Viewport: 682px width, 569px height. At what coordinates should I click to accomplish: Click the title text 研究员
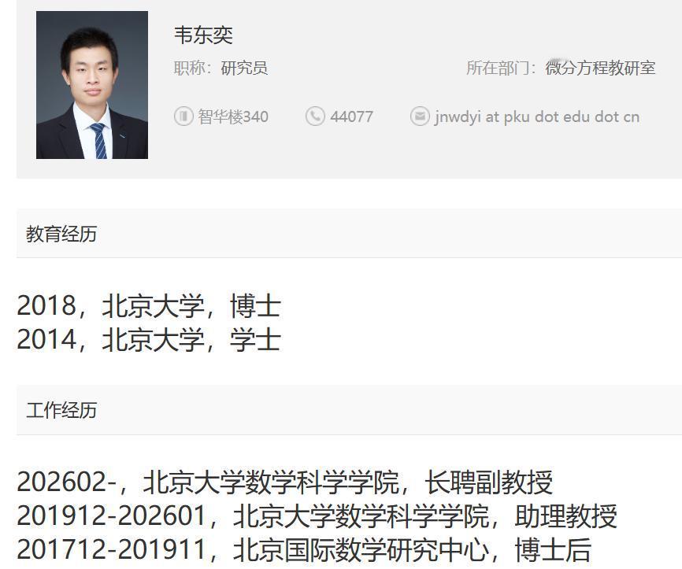pyautogui.click(x=244, y=68)
